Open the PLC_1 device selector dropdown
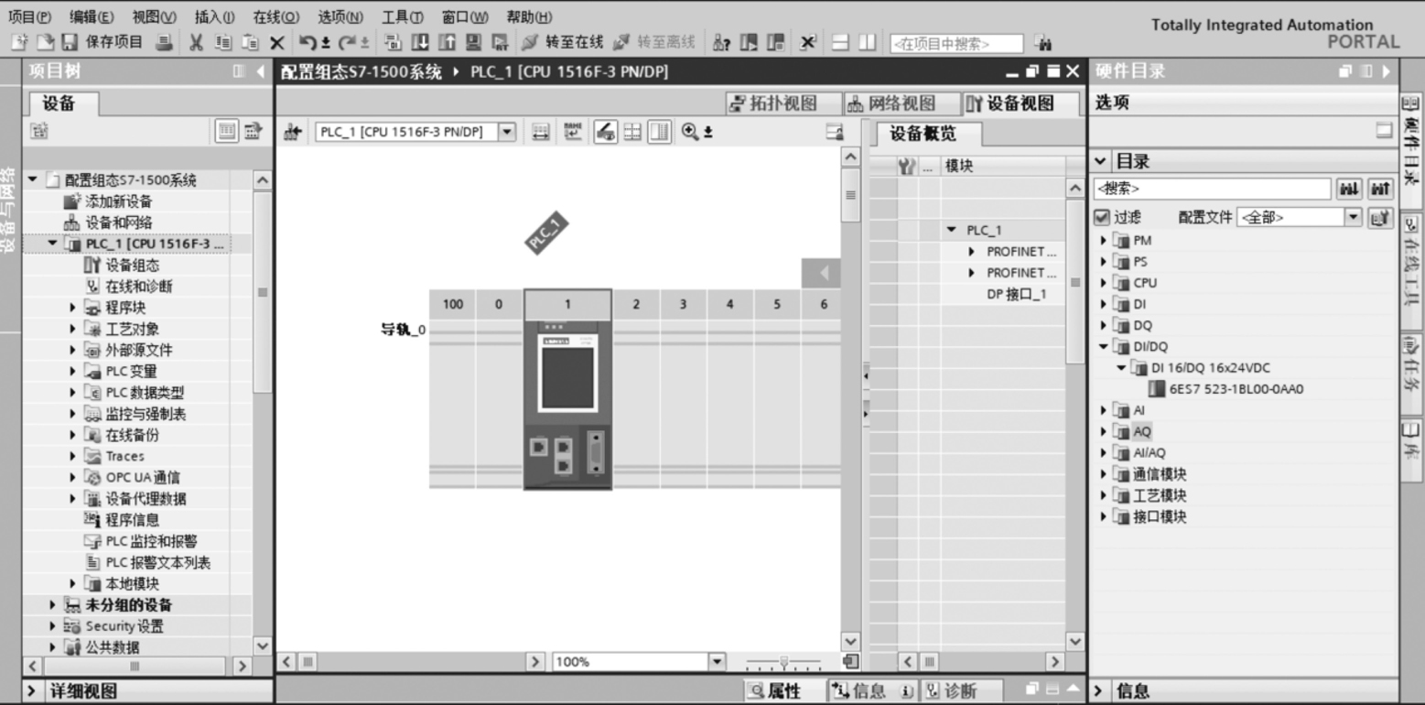The height and width of the screenshot is (705, 1425). (x=507, y=132)
